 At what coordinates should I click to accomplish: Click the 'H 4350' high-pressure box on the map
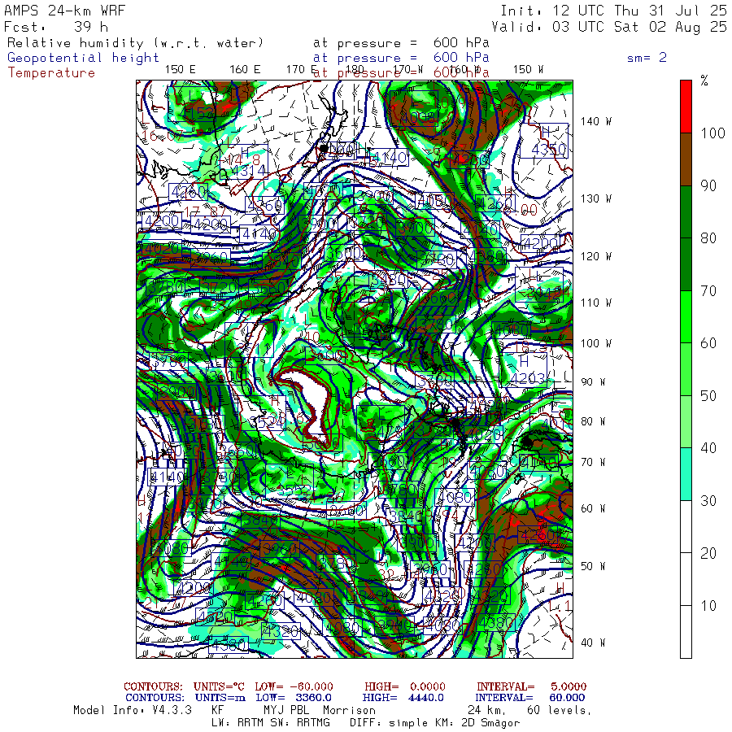coord(544,141)
